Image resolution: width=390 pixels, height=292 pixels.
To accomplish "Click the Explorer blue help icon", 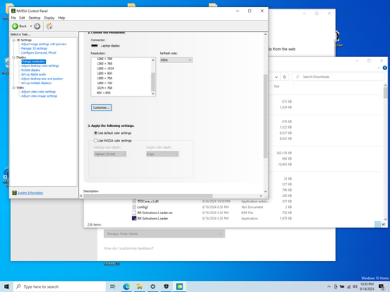I will point(385,68).
